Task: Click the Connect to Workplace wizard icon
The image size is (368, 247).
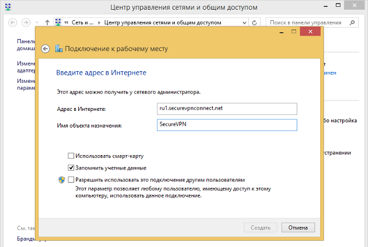Action: coord(59,48)
